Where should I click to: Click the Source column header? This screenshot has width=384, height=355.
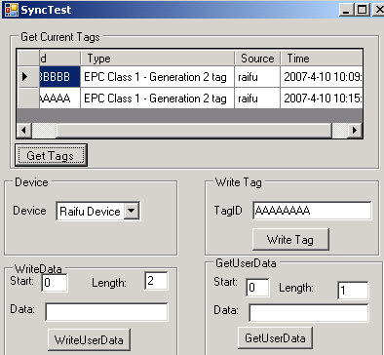pos(257,59)
